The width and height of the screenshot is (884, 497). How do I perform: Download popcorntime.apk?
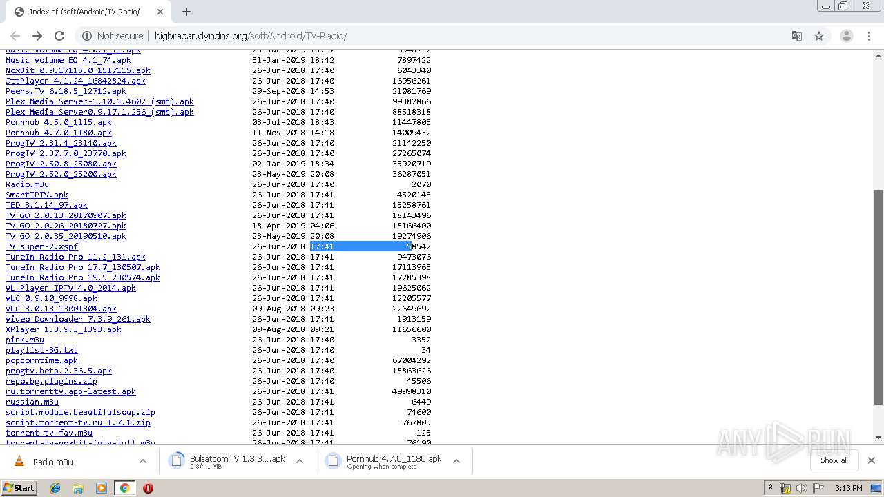click(41, 360)
